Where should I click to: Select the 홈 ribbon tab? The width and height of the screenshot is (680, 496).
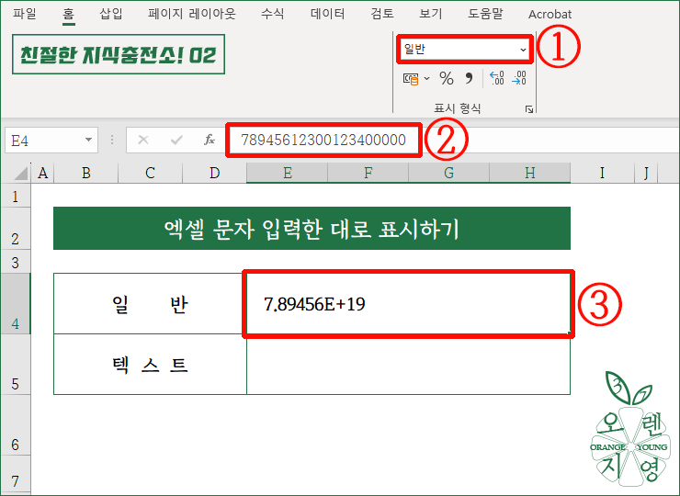[69, 15]
